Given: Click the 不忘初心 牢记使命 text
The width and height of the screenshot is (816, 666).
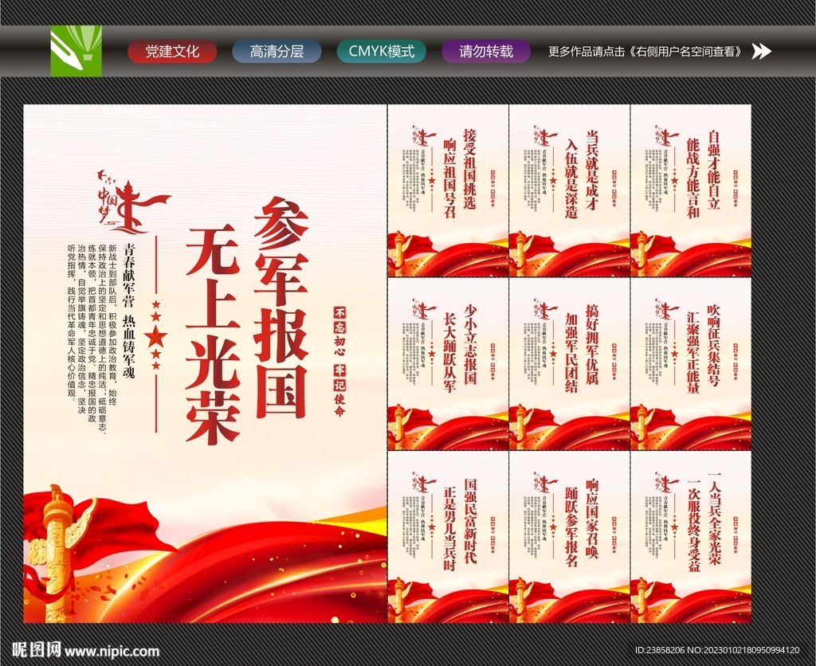Looking at the screenshot, I should 339,362.
